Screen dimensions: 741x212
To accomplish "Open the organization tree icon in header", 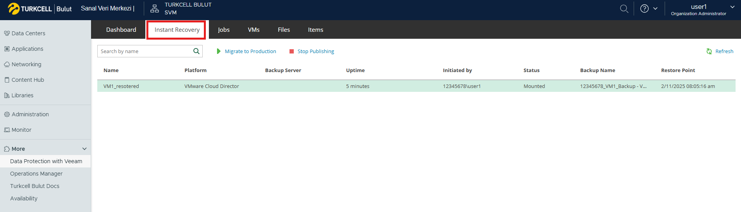I will 155,9.
